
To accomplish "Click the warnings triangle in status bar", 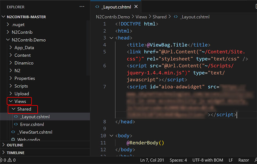I will pos(10,160).
